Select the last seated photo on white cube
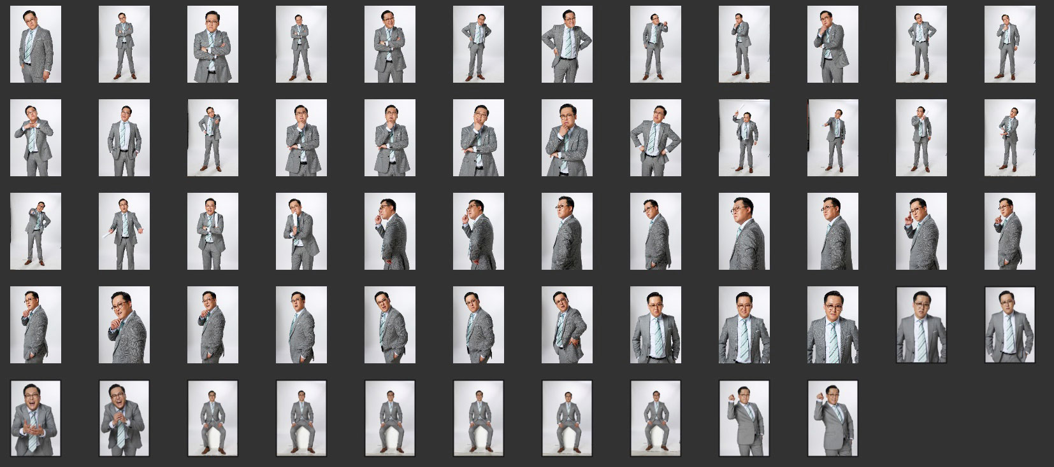The image size is (1054, 467). (656, 418)
